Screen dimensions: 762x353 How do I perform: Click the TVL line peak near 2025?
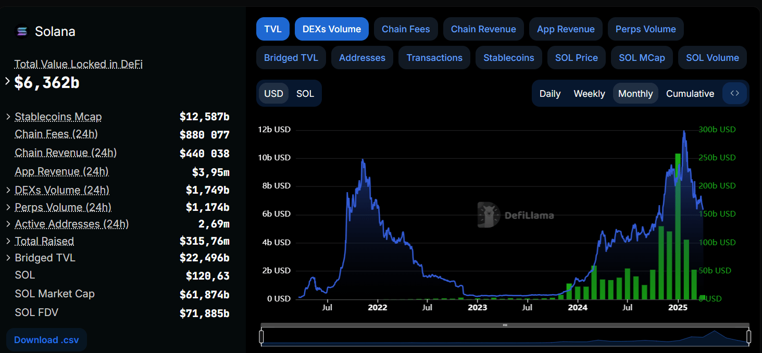tap(683, 132)
